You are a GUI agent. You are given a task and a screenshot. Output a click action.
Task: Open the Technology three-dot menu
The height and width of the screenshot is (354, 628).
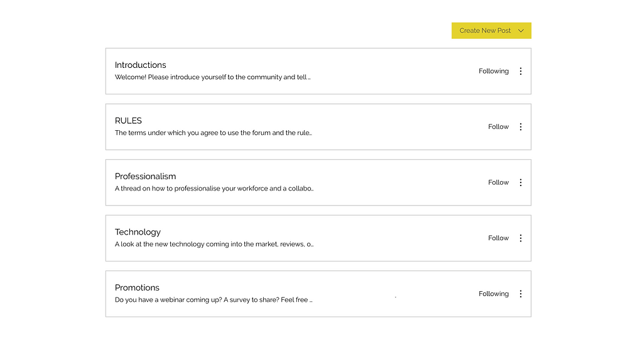(x=520, y=238)
